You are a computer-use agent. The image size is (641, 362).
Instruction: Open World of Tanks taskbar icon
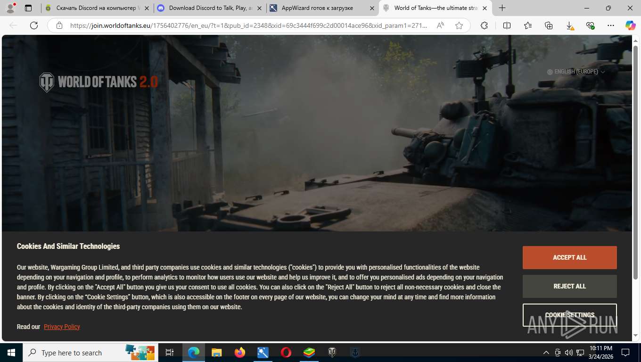pyautogui.click(x=332, y=353)
